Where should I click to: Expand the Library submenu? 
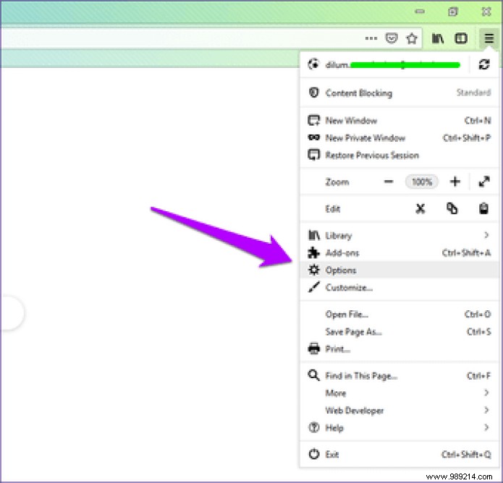(400, 236)
